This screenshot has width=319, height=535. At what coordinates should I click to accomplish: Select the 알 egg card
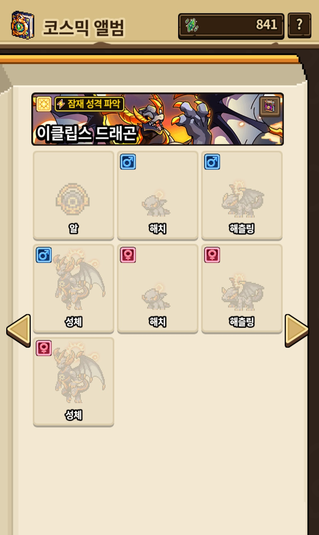[x=74, y=195]
